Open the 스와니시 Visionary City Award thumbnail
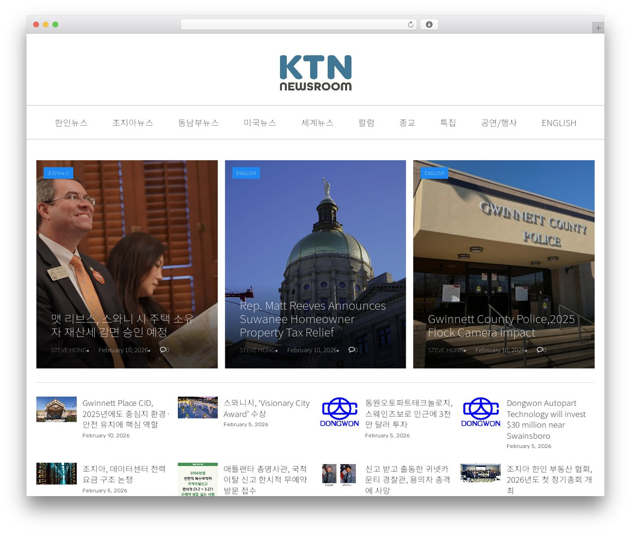Image resolution: width=631 pixels, height=534 pixels. coord(198,407)
